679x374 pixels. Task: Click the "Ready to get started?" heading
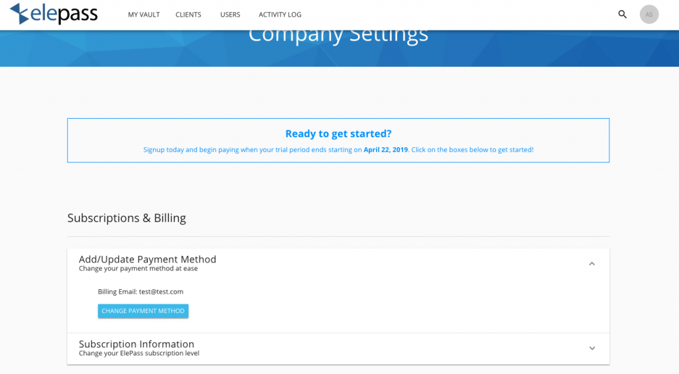point(338,134)
